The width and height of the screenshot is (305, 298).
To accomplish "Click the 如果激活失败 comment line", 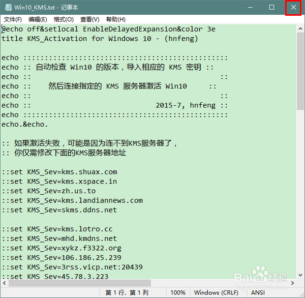I will click(89, 143).
